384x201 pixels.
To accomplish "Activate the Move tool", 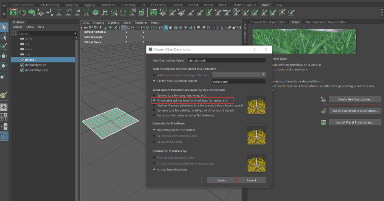I will [4, 56].
